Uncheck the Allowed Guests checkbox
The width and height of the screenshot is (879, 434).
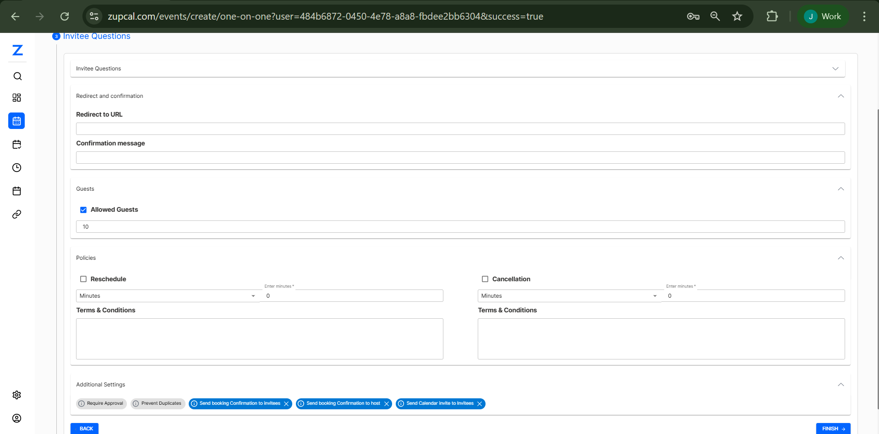click(x=83, y=210)
